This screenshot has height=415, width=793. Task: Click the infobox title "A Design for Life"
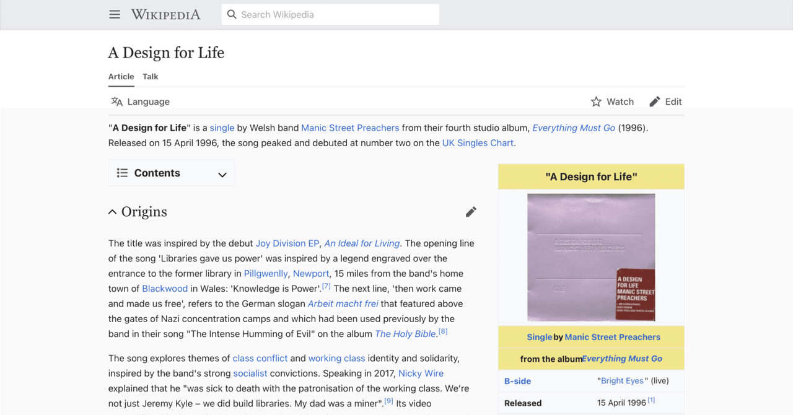click(x=591, y=177)
